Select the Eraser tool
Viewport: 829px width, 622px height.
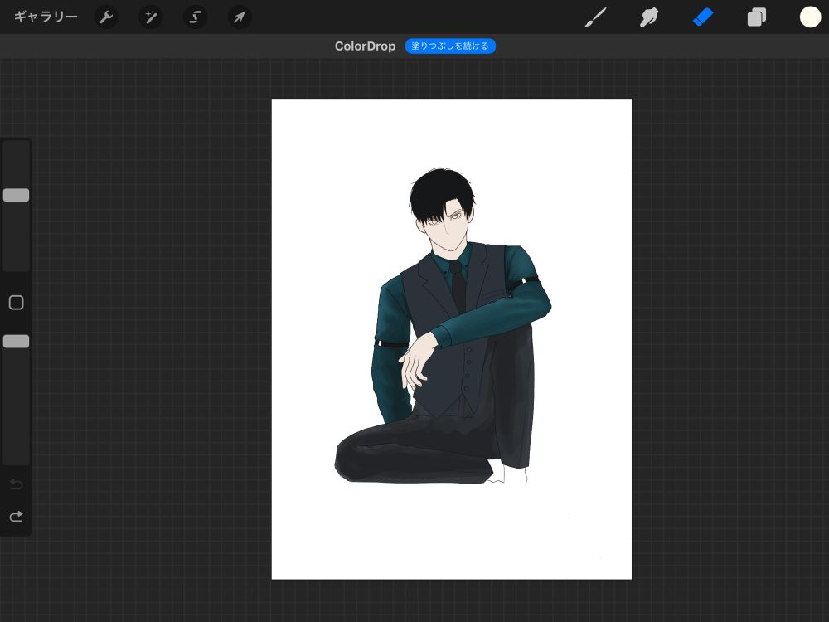(703, 17)
